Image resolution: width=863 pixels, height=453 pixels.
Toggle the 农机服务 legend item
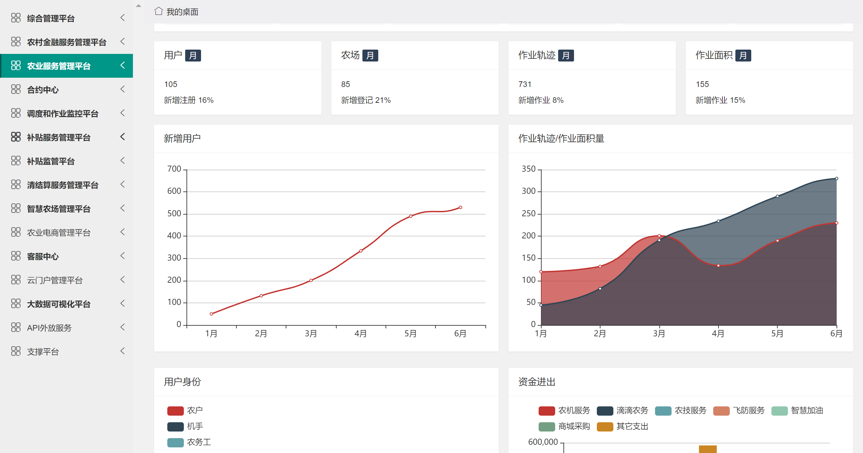(564, 410)
